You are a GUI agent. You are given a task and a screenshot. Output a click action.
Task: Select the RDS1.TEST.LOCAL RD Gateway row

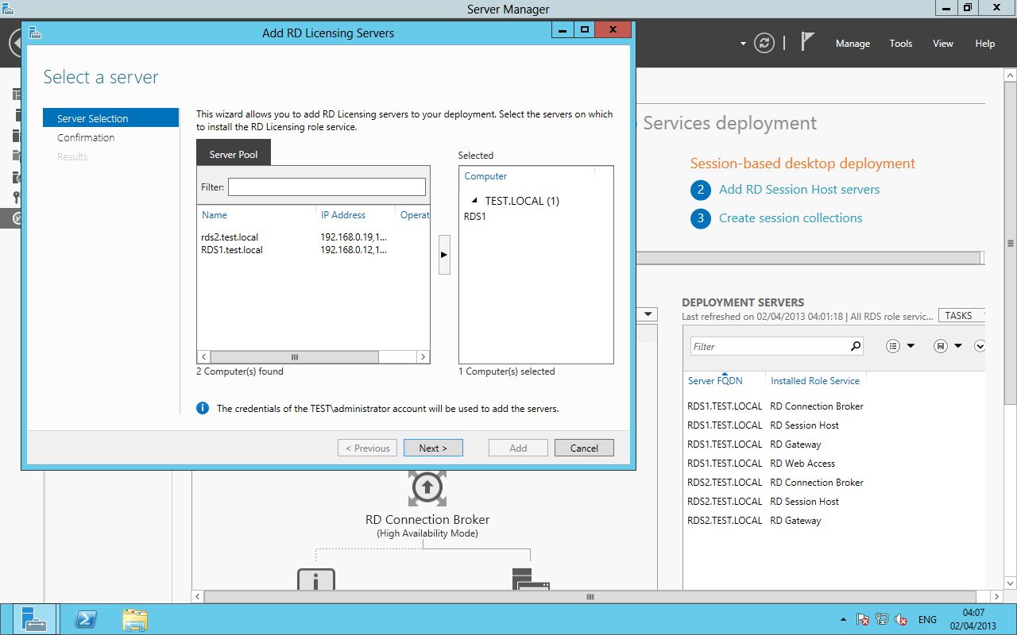pyautogui.click(x=833, y=444)
